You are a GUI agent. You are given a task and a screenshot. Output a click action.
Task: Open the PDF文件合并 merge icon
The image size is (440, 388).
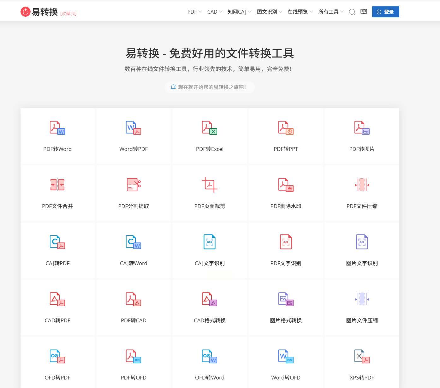[57, 185]
